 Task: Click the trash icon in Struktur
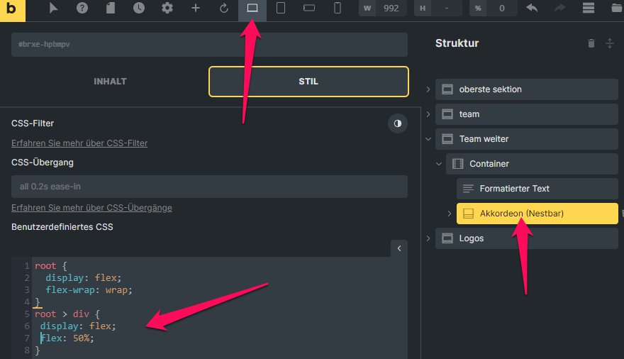click(591, 43)
